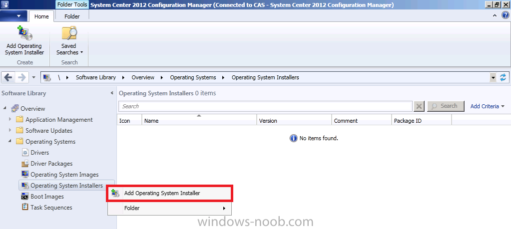Click the icon in the context menu Add item

(115, 193)
